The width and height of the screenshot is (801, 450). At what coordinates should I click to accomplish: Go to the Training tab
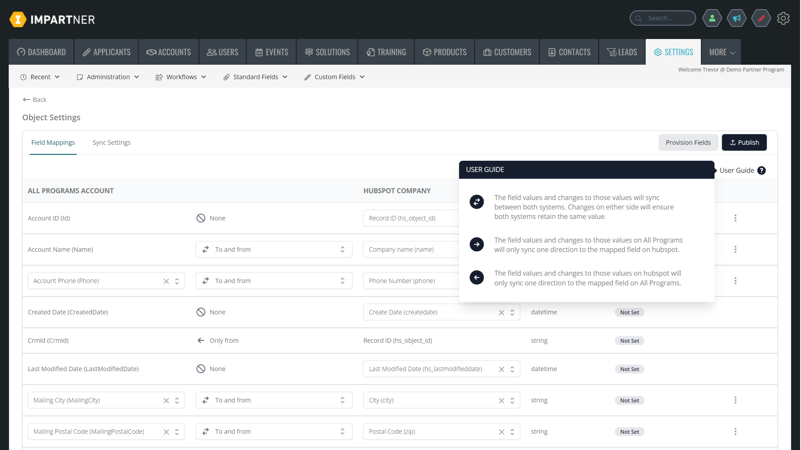[x=386, y=52]
